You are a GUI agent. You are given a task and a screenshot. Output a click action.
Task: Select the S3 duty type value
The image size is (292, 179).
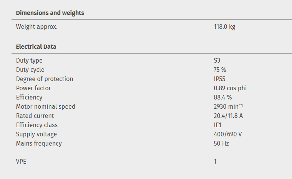(217, 61)
